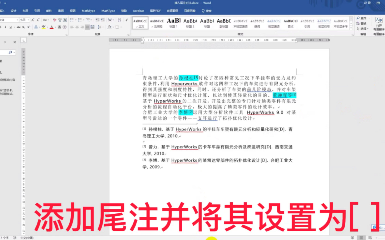This screenshot has width=385, height=240.
Task: Toggle superscript formatting
Action: click(29, 27)
